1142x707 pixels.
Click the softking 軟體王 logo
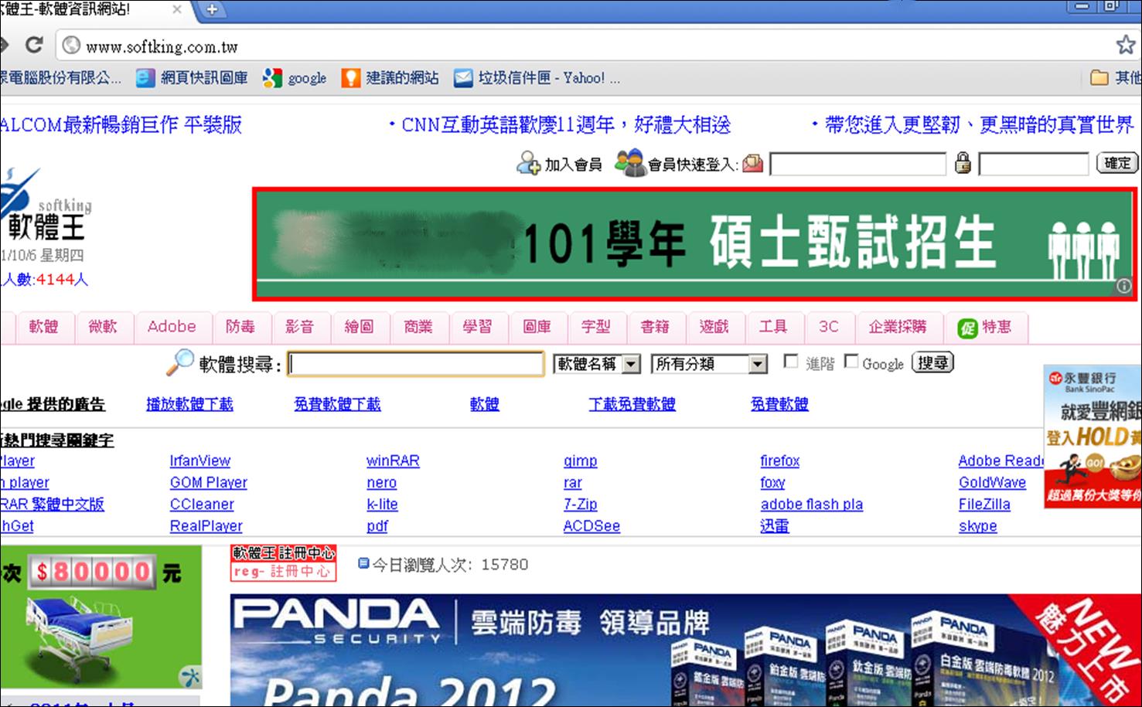pos(46,206)
